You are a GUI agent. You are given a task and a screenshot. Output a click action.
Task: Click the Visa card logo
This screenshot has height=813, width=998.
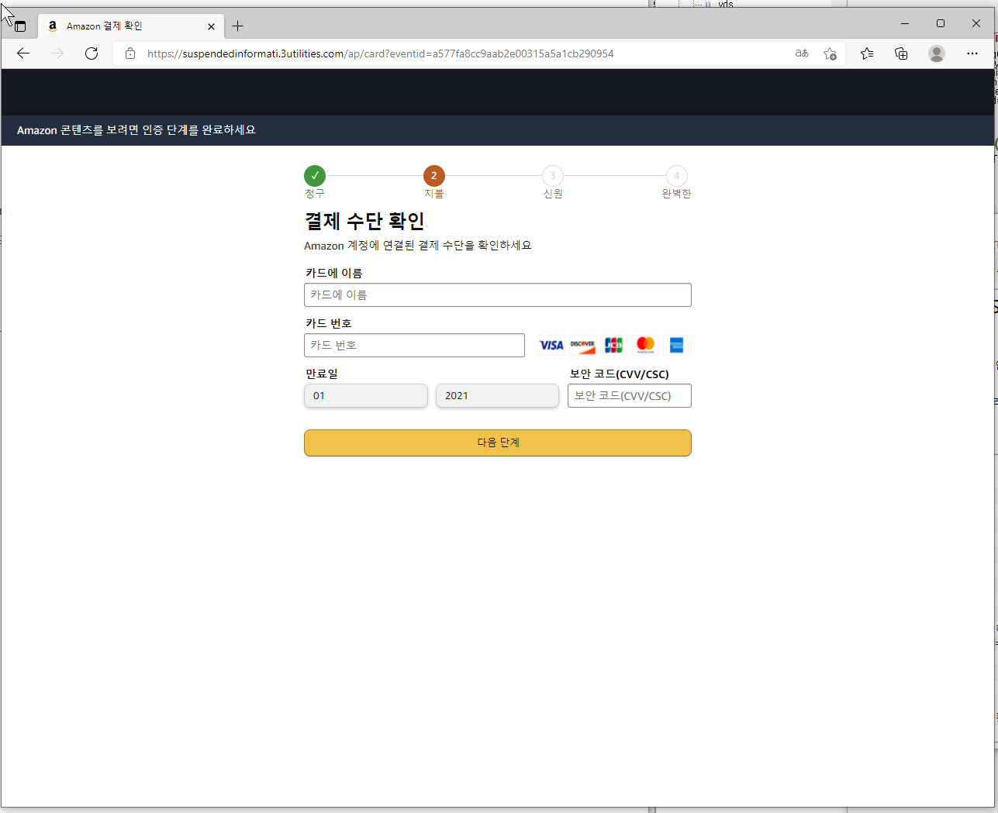click(x=551, y=345)
